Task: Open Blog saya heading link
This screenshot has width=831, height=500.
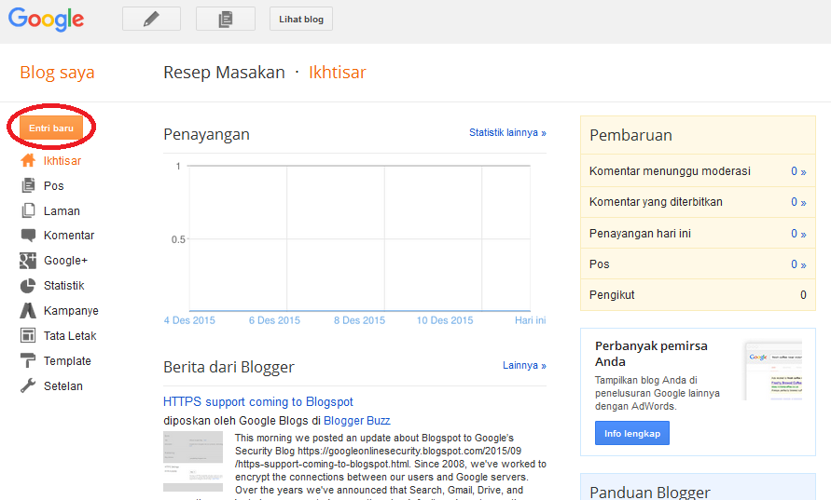Action: pos(57,72)
